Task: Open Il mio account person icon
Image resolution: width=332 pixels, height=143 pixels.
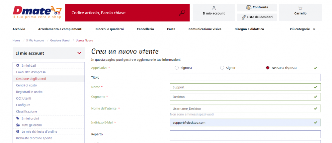Action: (x=213, y=8)
